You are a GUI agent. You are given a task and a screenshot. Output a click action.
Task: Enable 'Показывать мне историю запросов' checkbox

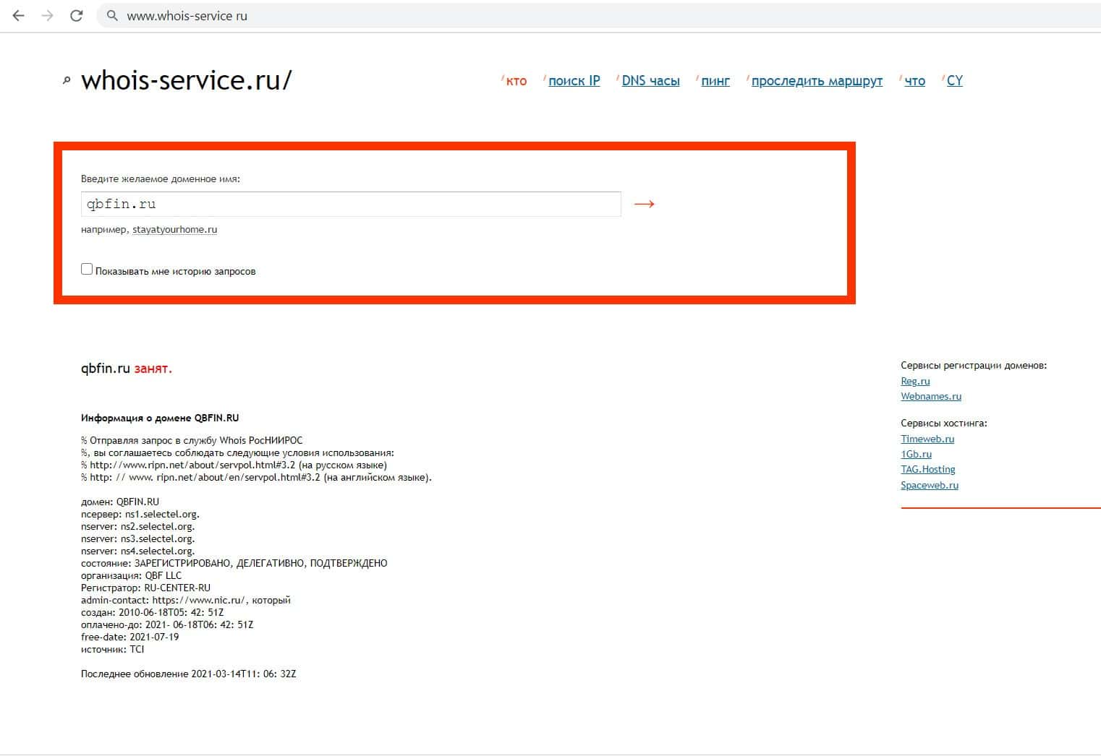click(x=87, y=270)
